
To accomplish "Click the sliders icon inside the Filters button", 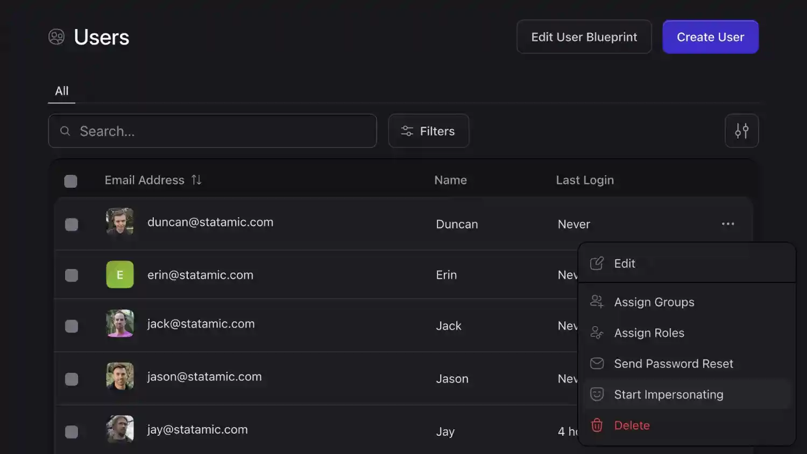I will coord(407,131).
